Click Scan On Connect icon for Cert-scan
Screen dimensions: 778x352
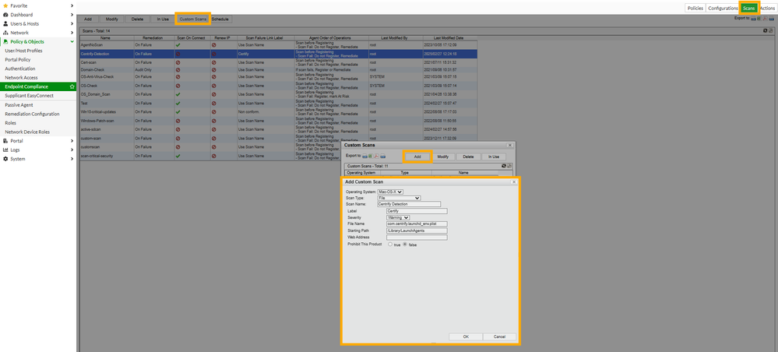[x=178, y=63]
